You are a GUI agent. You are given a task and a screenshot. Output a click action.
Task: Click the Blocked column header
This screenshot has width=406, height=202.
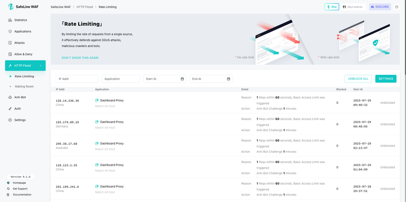[x=341, y=90]
